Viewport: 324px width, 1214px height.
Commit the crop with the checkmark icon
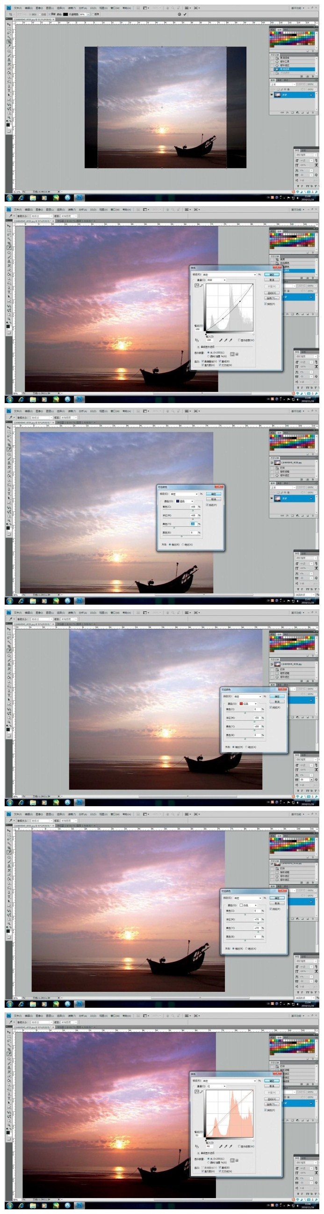185,14
